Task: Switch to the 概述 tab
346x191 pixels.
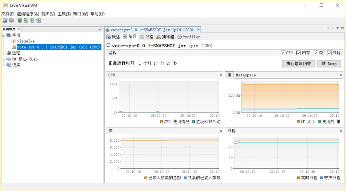Action: (x=113, y=37)
